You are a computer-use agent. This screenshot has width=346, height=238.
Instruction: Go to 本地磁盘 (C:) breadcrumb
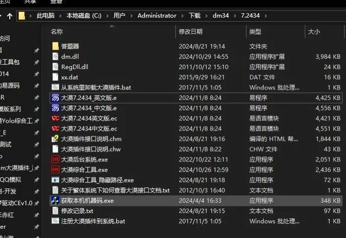pyautogui.click(x=84, y=16)
